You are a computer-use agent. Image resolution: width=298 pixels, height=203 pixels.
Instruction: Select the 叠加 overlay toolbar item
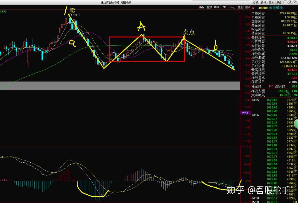[x=209, y=7]
